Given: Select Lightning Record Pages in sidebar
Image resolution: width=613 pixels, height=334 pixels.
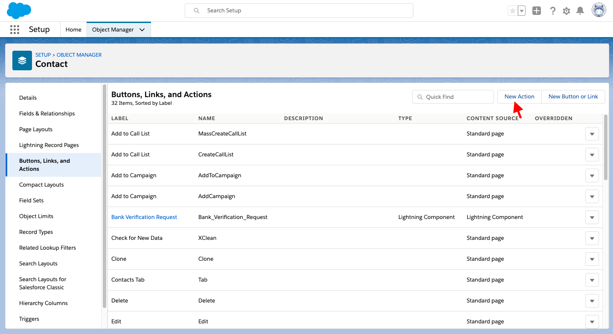Looking at the screenshot, I should point(49,145).
